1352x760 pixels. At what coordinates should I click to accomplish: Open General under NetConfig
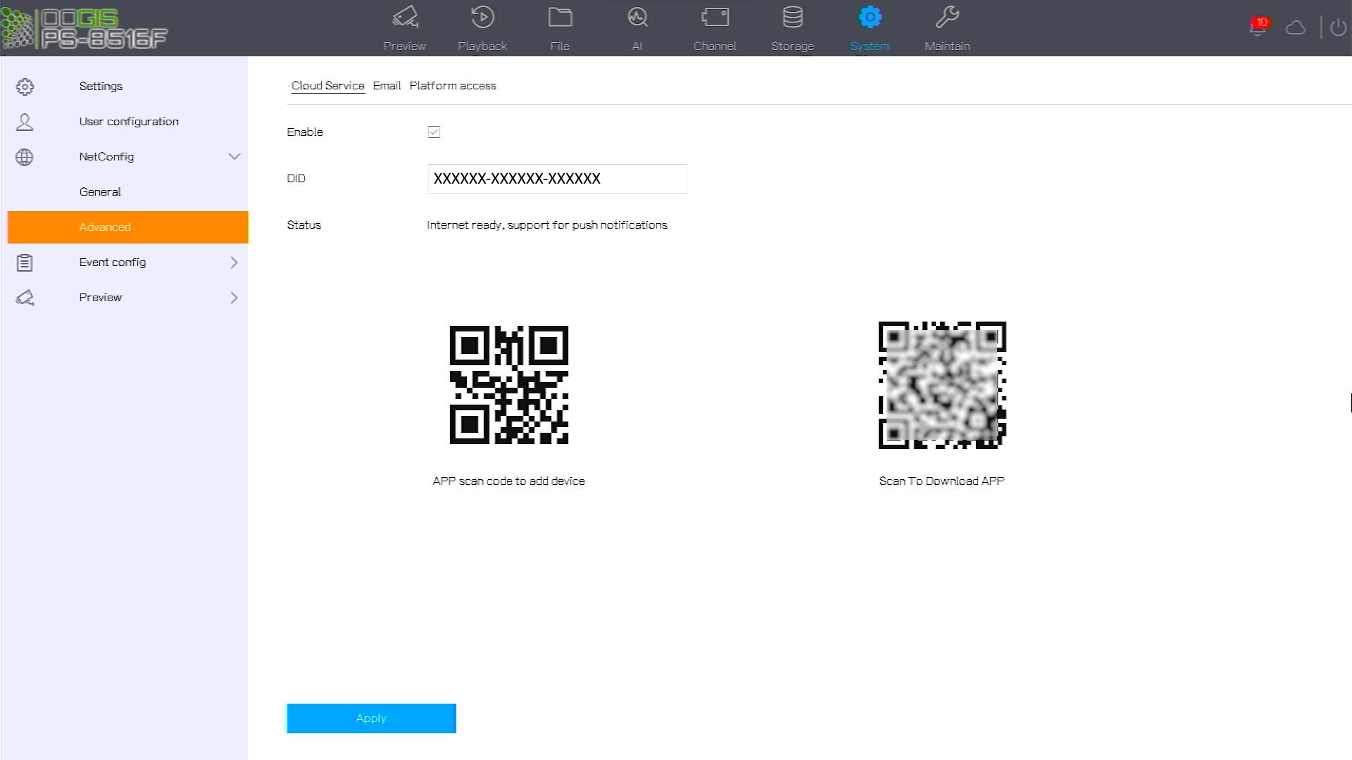(100, 191)
